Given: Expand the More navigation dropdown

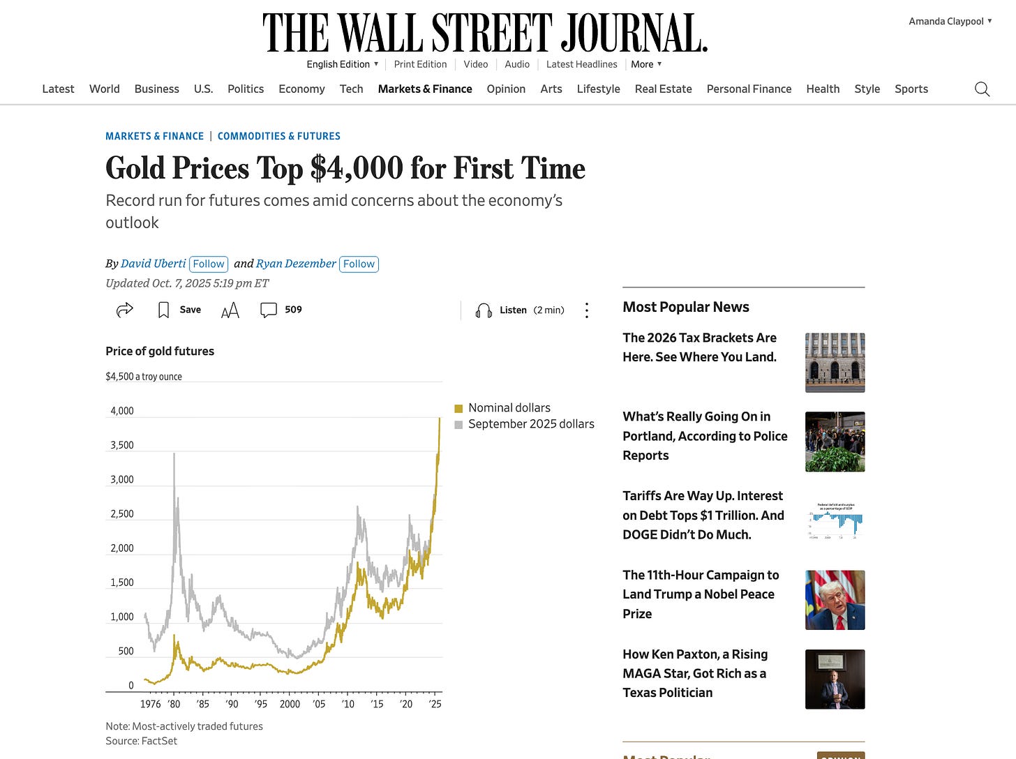Looking at the screenshot, I should [x=645, y=63].
